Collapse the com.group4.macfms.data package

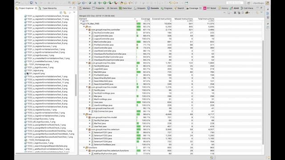click(87, 63)
